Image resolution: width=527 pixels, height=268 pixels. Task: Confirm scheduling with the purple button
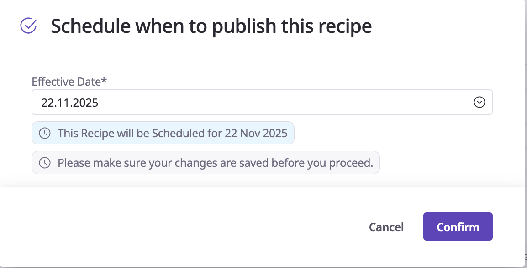(458, 227)
